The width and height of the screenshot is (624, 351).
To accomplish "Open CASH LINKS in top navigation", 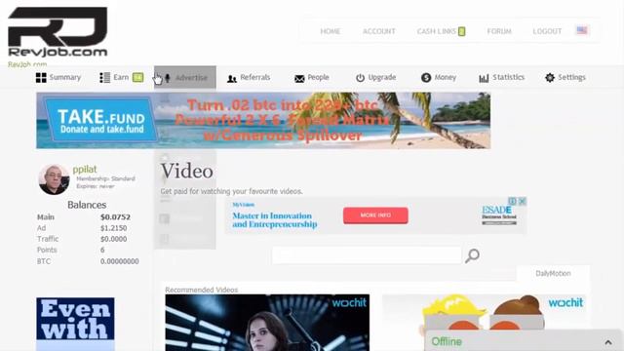I will point(437,31).
